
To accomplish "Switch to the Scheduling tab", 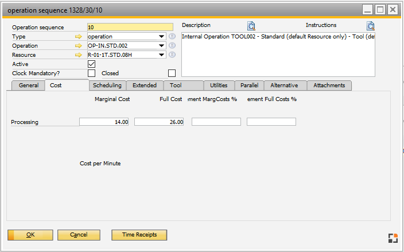I will point(107,86).
